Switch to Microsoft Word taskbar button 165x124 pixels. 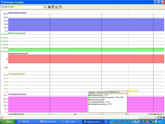(x=49, y=122)
